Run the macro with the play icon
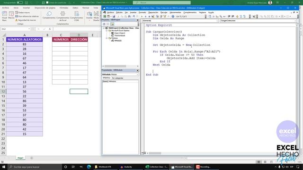 coord(142,17)
